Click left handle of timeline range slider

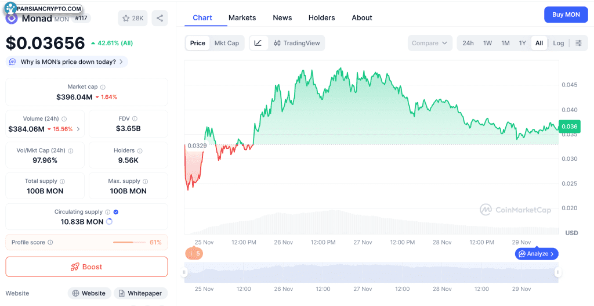pyautogui.click(x=185, y=272)
